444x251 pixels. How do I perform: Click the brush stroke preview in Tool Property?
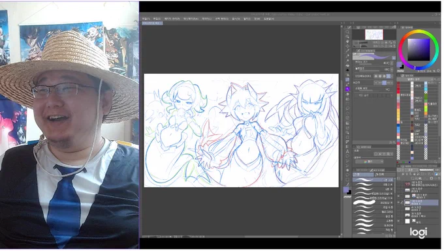click(373, 56)
